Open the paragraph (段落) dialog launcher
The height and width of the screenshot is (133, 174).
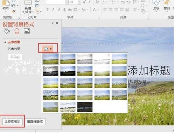pyautogui.click(x=148, y=17)
